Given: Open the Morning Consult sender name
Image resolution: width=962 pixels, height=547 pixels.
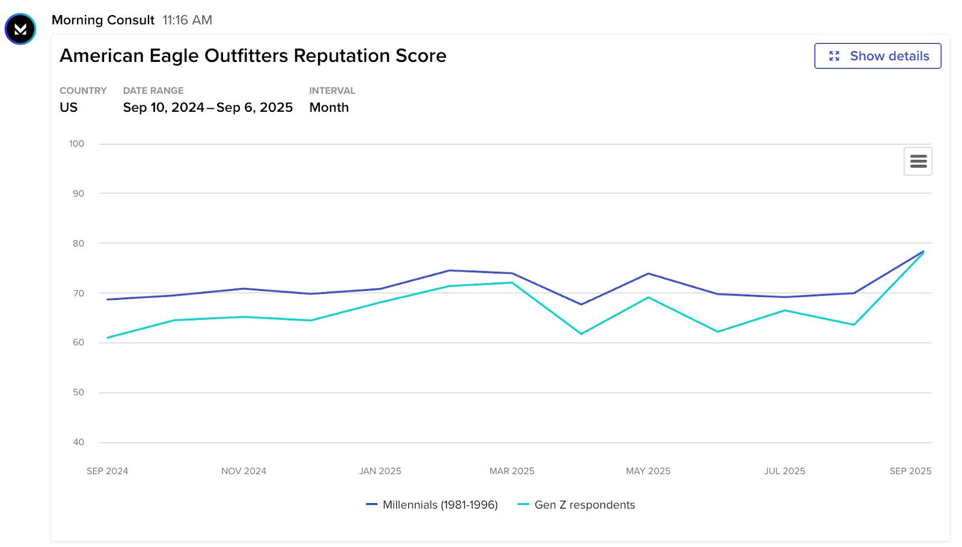Looking at the screenshot, I should coord(103,20).
